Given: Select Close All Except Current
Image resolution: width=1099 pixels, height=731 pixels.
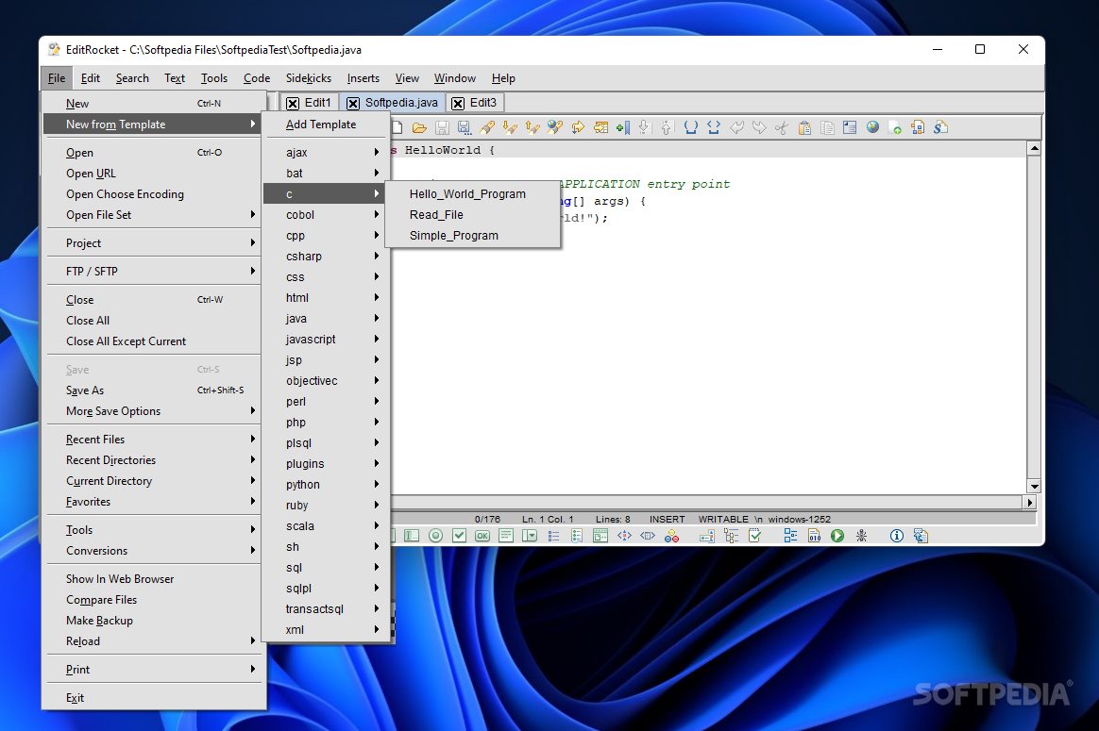Looking at the screenshot, I should [154, 341].
